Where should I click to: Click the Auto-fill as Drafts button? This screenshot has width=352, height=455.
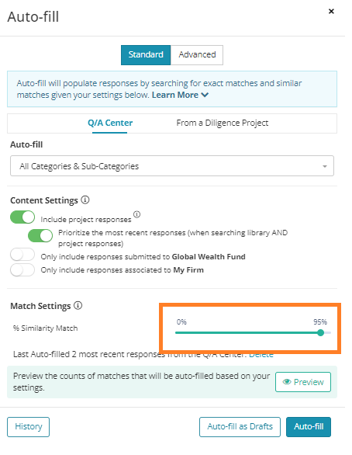pos(240,426)
